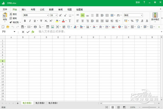
Task: Insert symbol with Omega icon
Action: click(139, 27)
